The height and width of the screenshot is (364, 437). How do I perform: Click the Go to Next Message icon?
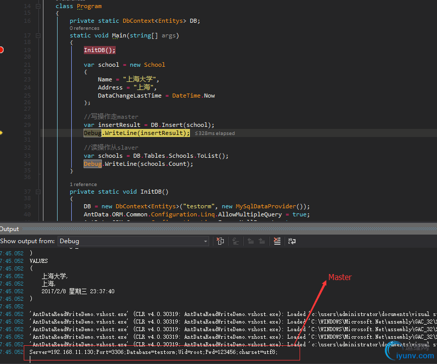pyautogui.click(x=262, y=241)
